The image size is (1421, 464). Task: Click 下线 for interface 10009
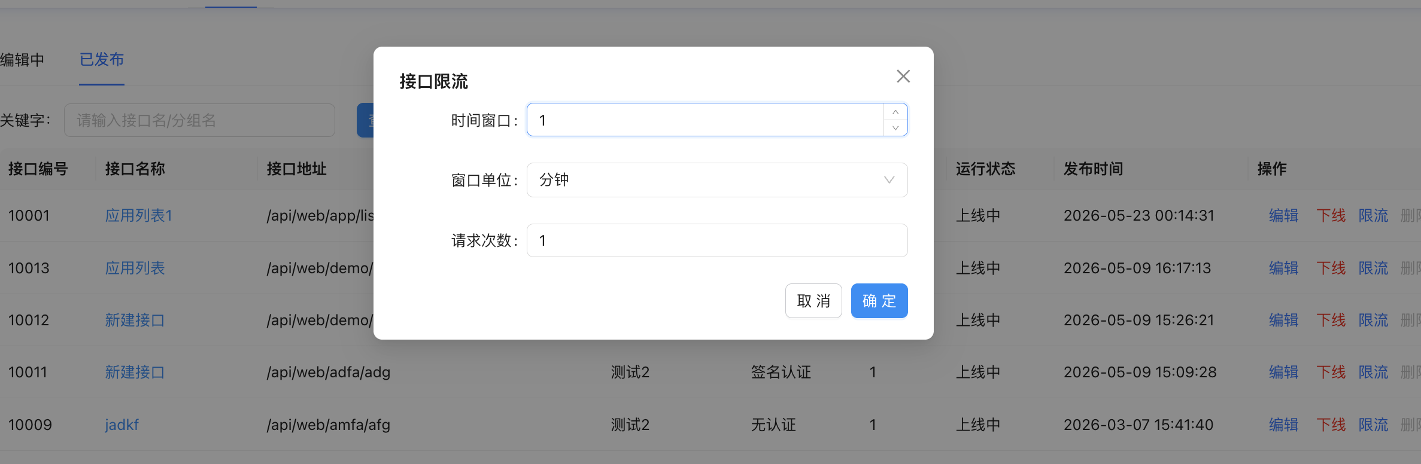(x=1331, y=425)
